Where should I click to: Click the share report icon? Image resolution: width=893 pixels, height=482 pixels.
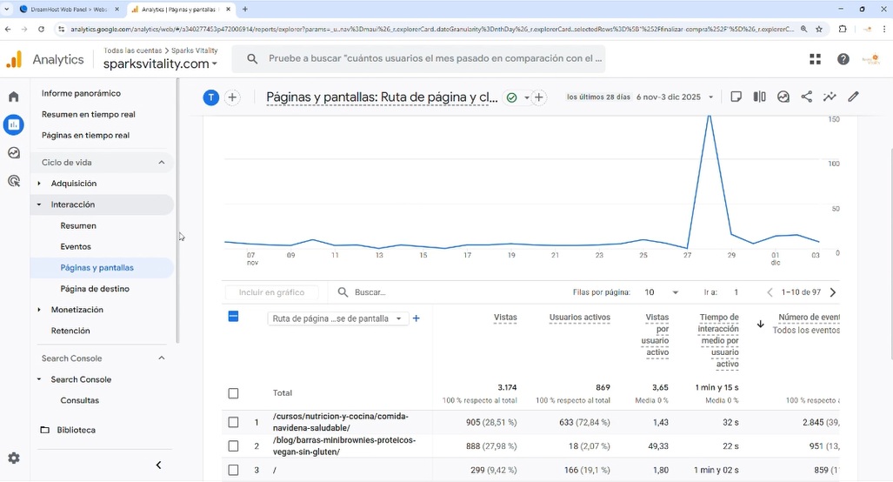click(x=806, y=97)
